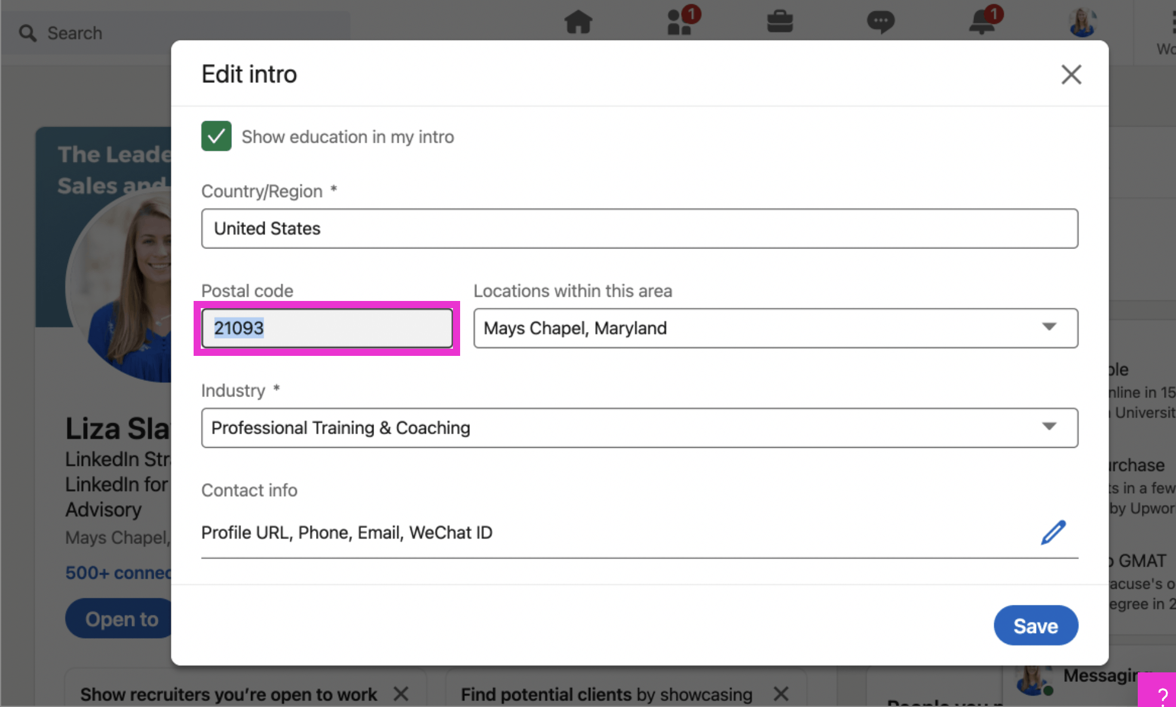Click the Show recruiters you're open to work text

point(228,694)
